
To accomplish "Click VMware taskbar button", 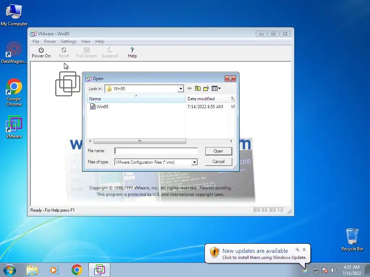I will point(99,270).
